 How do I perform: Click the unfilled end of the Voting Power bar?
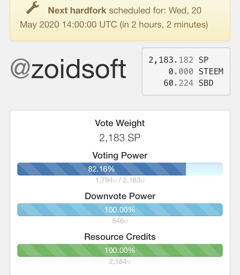204,169
